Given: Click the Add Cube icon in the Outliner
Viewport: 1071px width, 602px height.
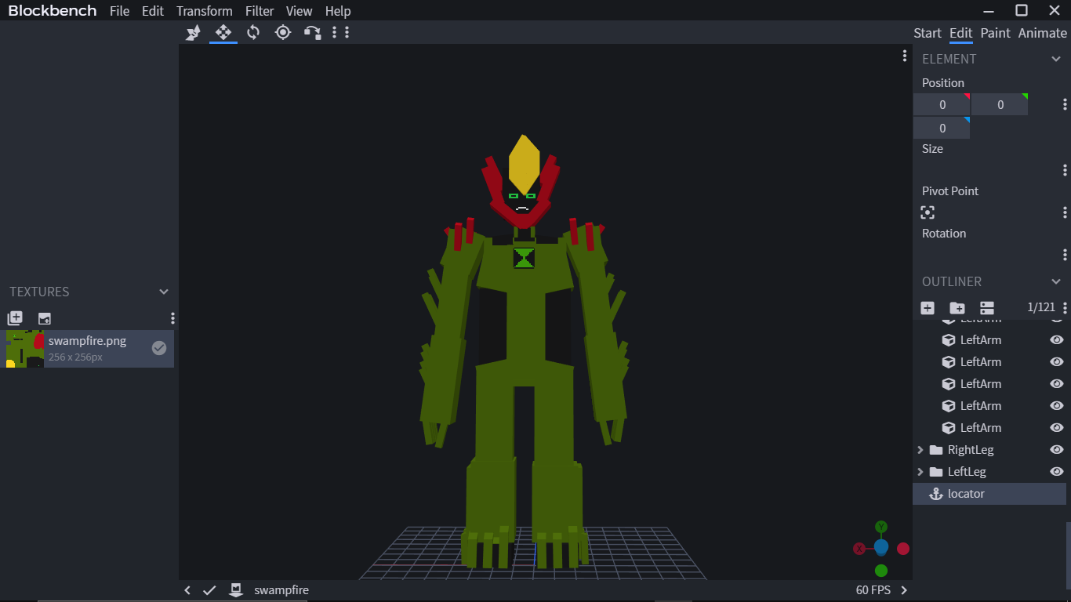Looking at the screenshot, I should pyautogui.click(x=928, y=308).
